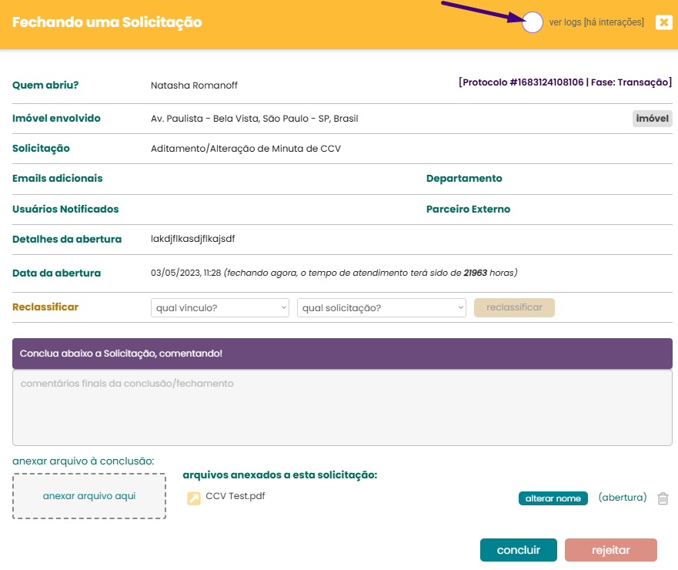Image resolution: width=678 pixels, height=570 pixels.
Task: Click the (abertura) tag on the attachment
Action: 622,498
